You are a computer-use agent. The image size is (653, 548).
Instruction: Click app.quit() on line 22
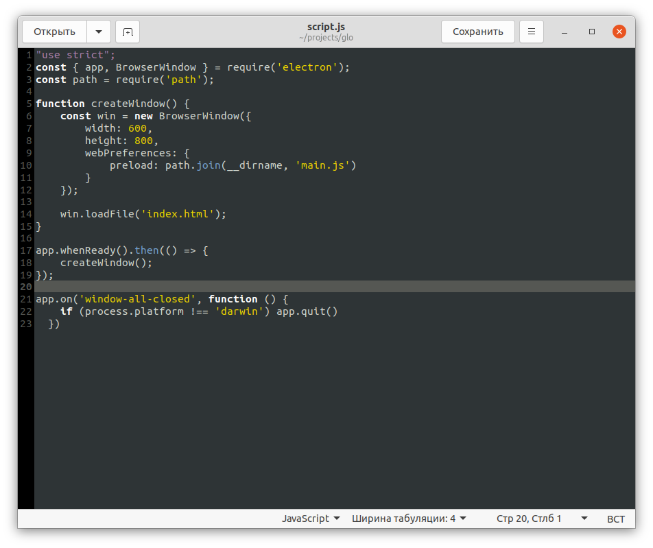pyautogui.click(x=307, y=311)
